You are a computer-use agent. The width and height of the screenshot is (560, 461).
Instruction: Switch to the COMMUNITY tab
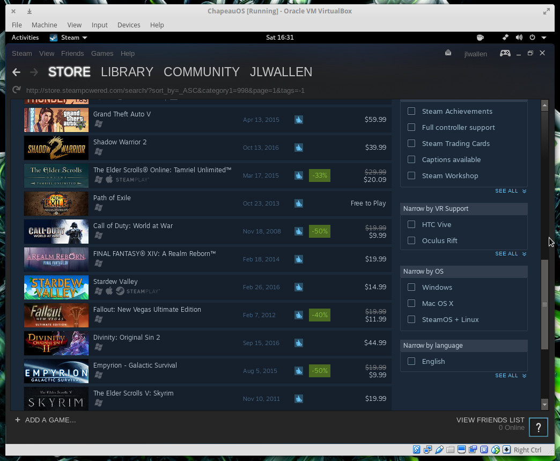tap(202, 72)
